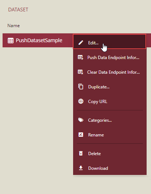Select the PushDatasetSample dataset name

tap(39, 40)
